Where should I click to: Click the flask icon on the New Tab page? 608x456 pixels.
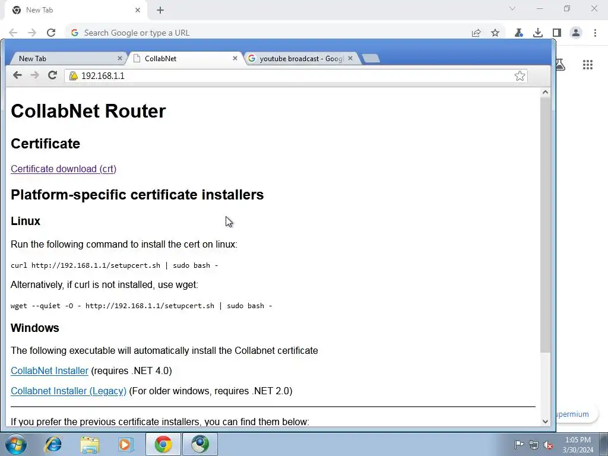click(560, 65)
